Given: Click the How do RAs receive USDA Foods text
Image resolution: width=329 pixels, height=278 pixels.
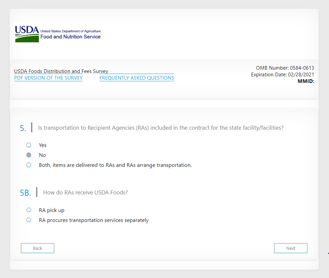Looking at the screenshot, I should pyautogui.click(x=85, y=192).
